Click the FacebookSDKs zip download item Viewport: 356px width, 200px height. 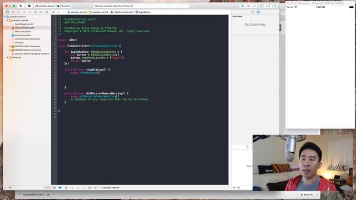click(x=35, y=194)
